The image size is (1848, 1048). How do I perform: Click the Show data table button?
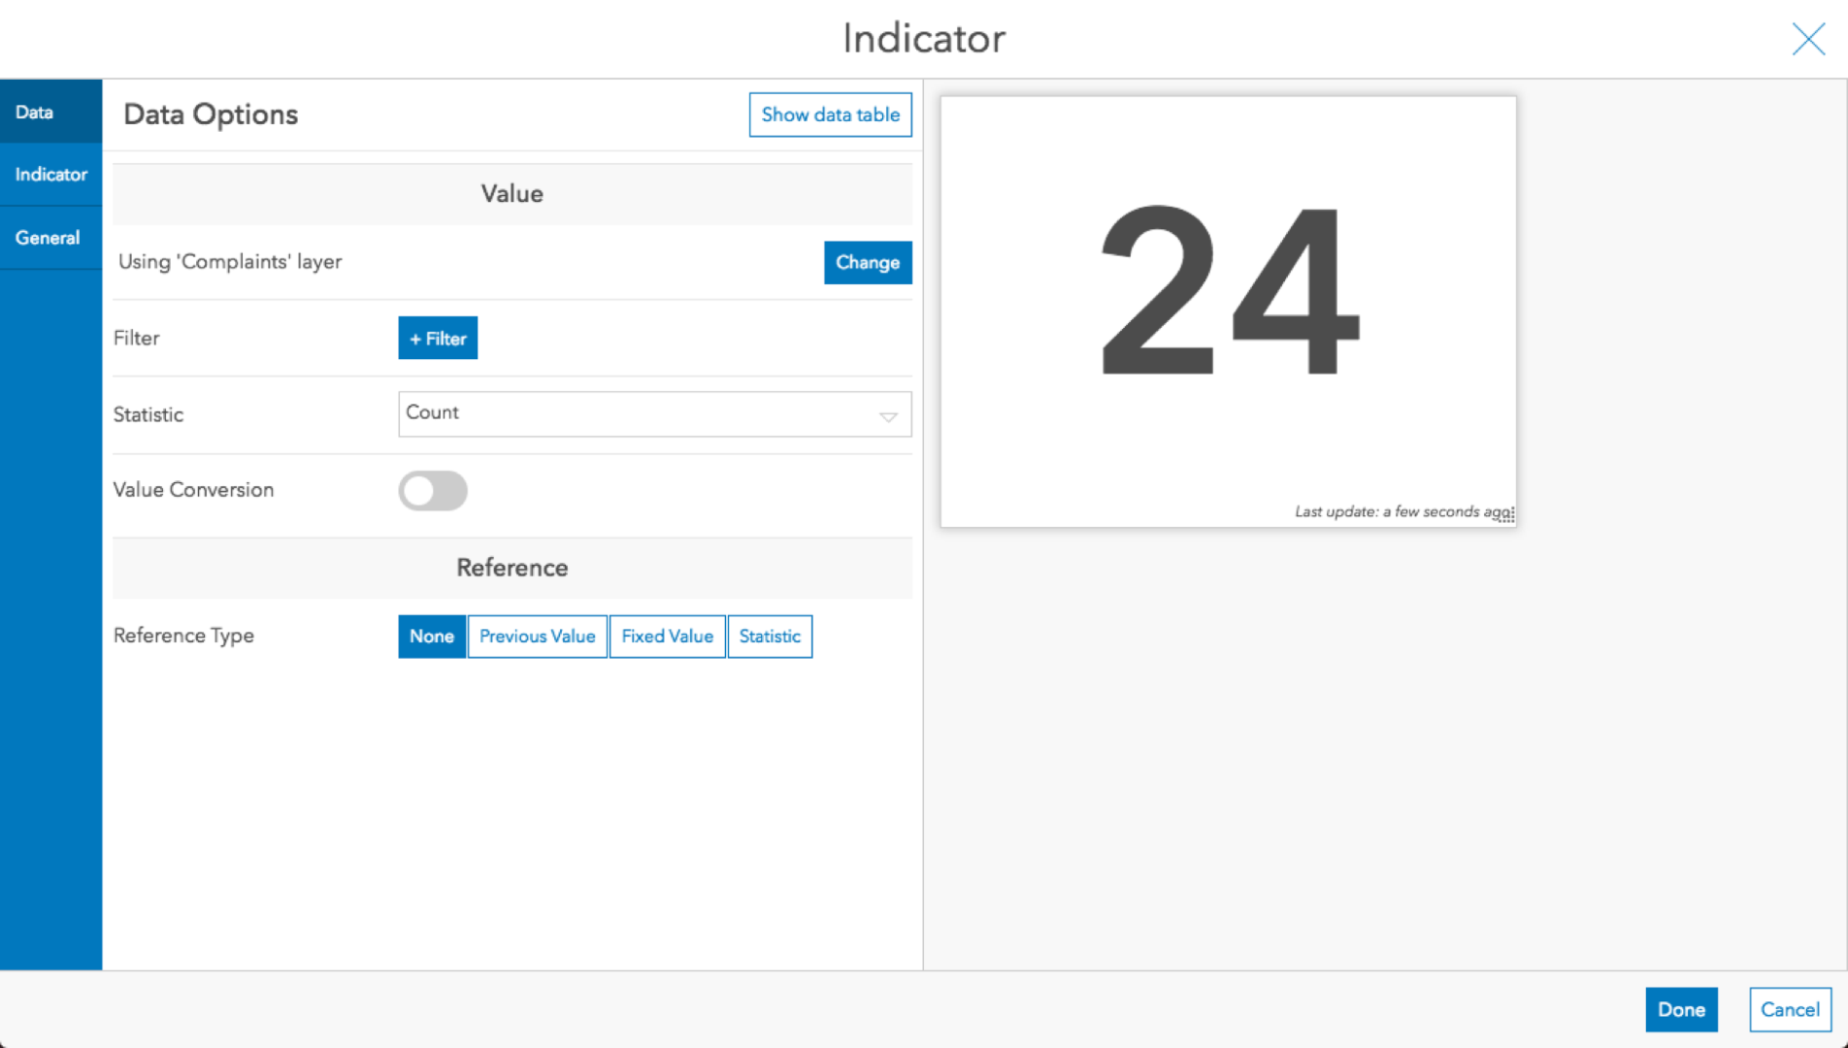(x=830, y=115)
